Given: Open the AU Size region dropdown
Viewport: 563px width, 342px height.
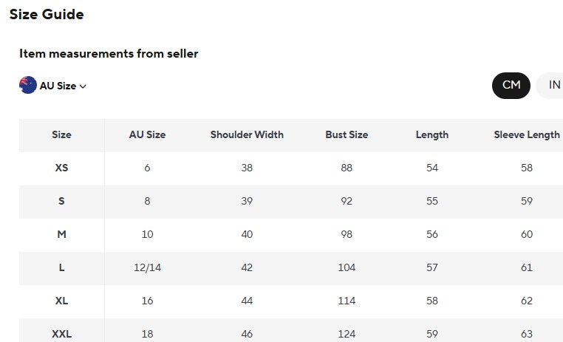Looking at the screenshot, I should tap(52, 86).
